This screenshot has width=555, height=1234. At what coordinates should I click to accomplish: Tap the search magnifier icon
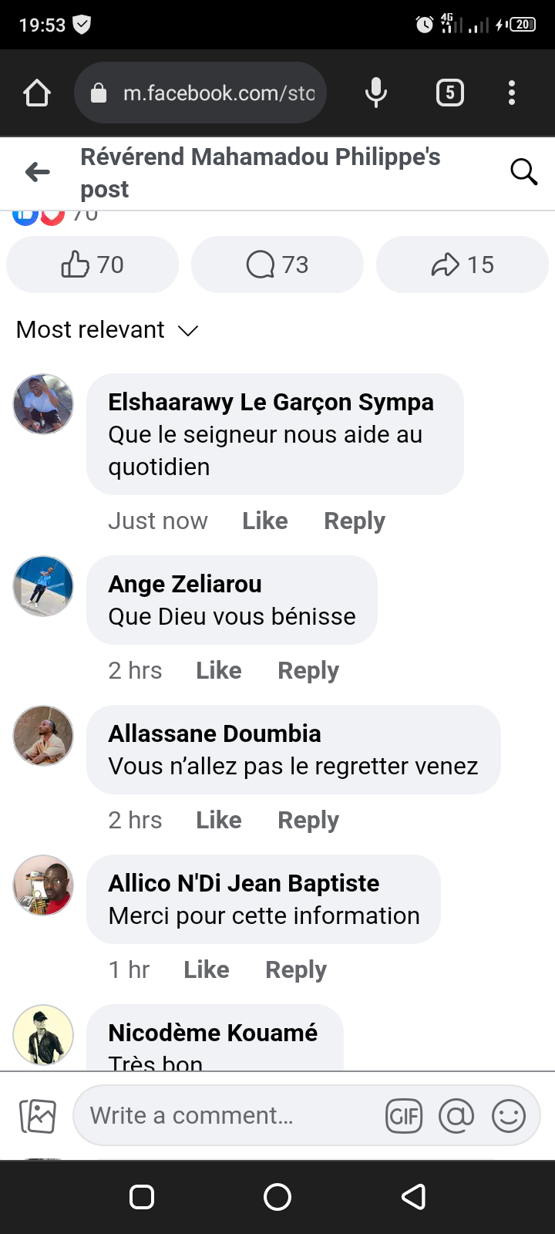pyautogui.click(x=523, y=172)
